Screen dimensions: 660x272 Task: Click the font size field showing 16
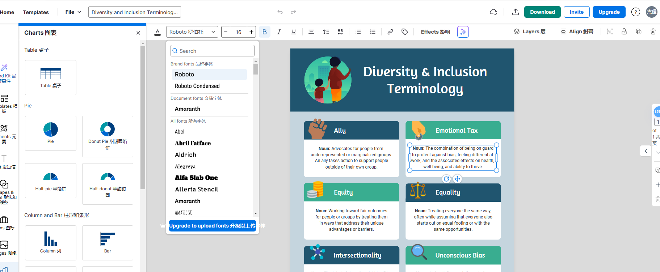point(239,32)
